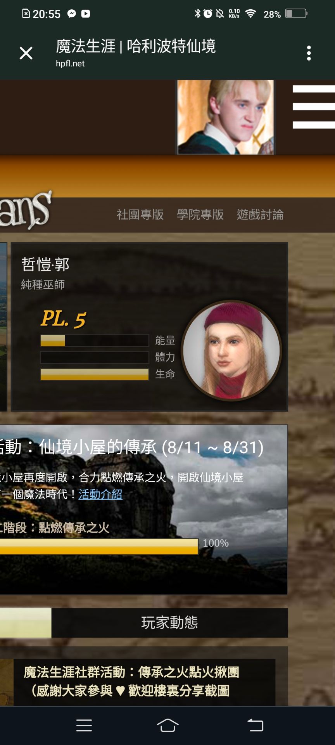Select the 玩家動態 tab
This screenshot has height=745, width=335.
click(x=169, y=622)
